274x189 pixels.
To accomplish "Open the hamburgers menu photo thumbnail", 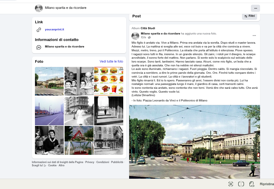I will coord(108,81).
